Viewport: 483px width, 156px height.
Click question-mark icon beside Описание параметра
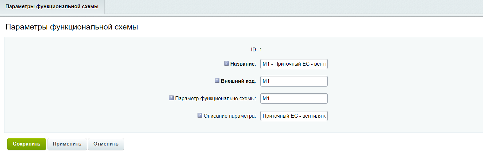coord(200,115)
